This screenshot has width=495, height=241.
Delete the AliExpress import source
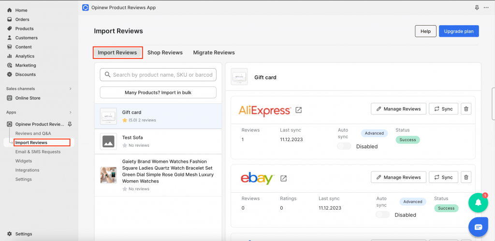click(x=466, y=109)
